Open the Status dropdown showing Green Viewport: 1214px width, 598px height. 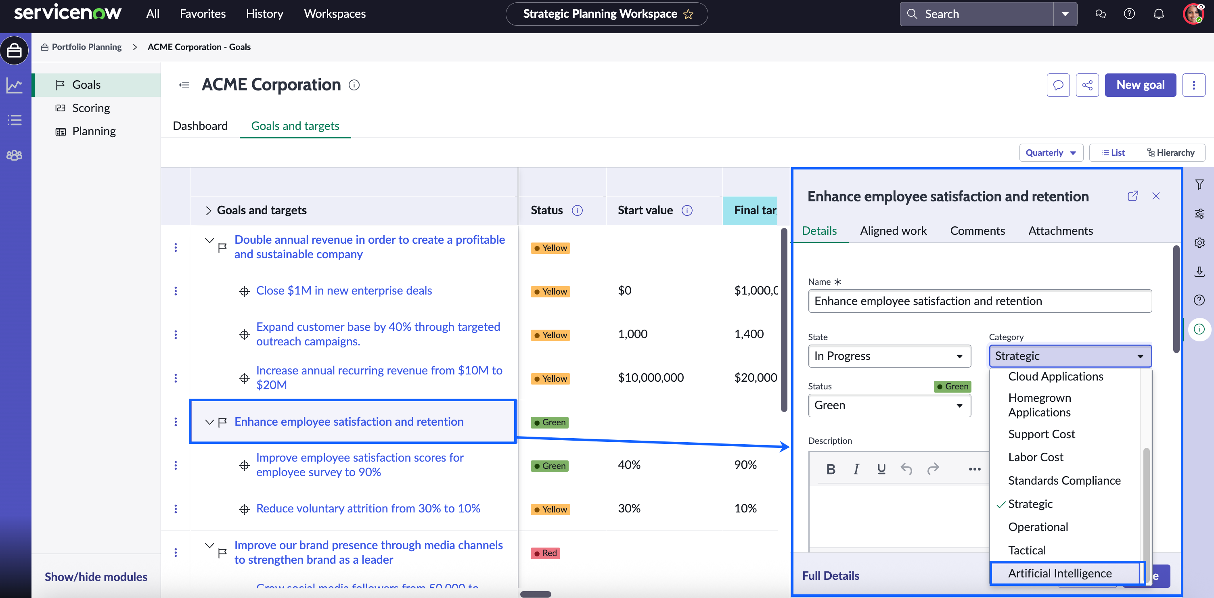(889, 405)
